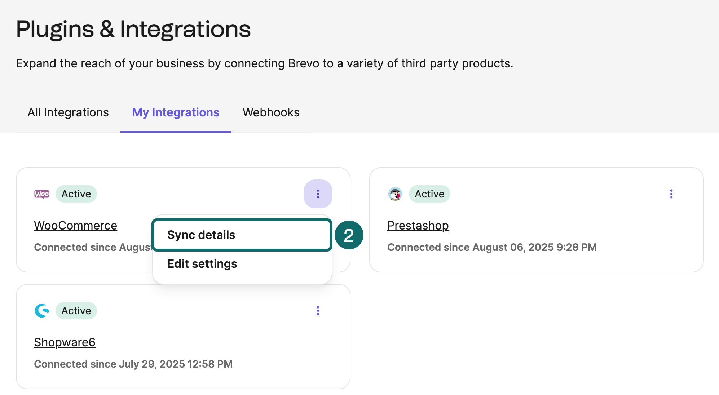Click the Active badge on Shopware6
The image size is (719, 395).
click(x=76, y=310)
